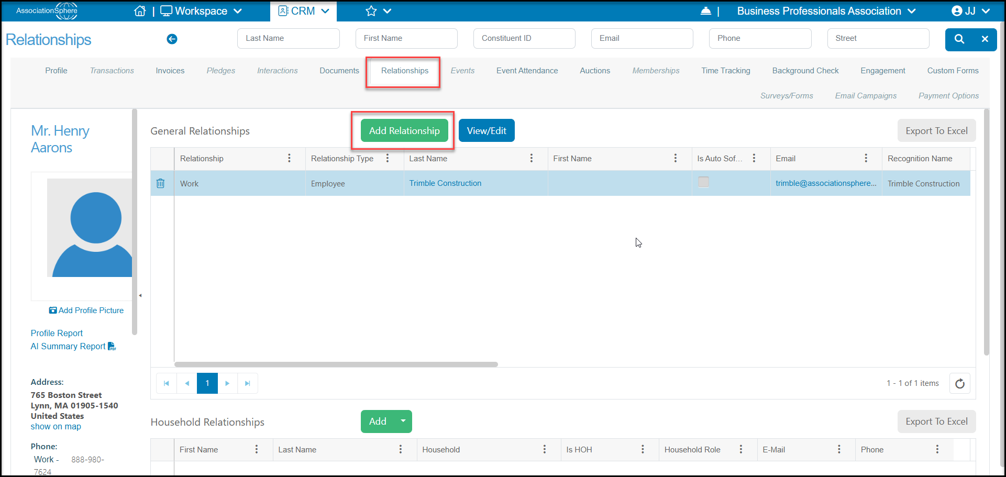Open the Business Professionals Association dropdown
This screenshot has width=1006, height=477.
[826, 11]
